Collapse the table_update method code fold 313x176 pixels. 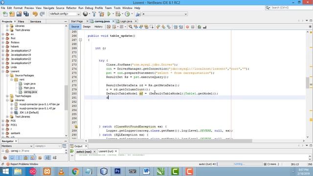(80, 40)
